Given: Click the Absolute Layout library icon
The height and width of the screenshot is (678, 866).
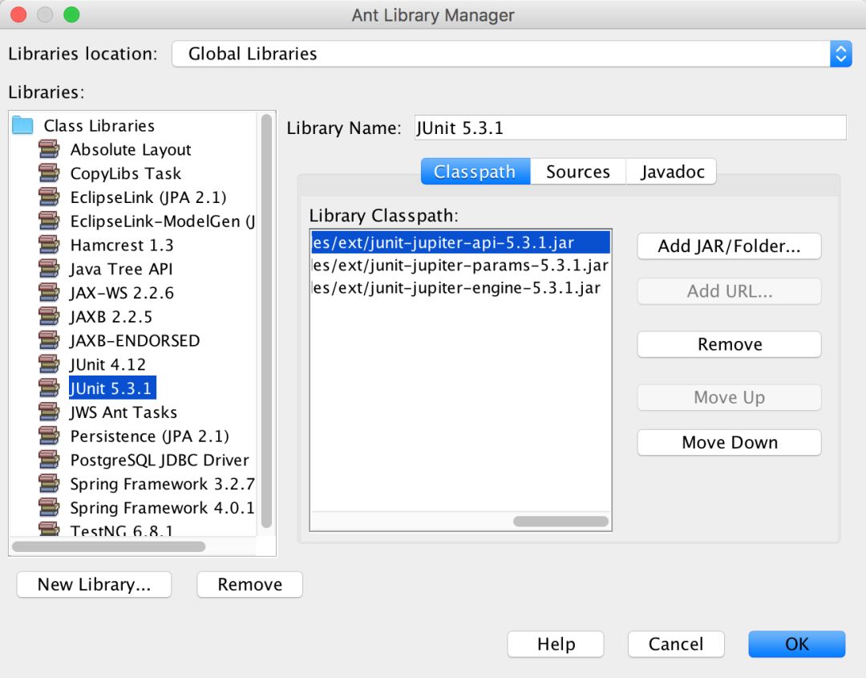Looking at the screenshot, I should (49, 149).
